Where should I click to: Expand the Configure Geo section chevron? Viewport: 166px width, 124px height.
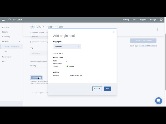pyautogui.click(x=32, y=92)
